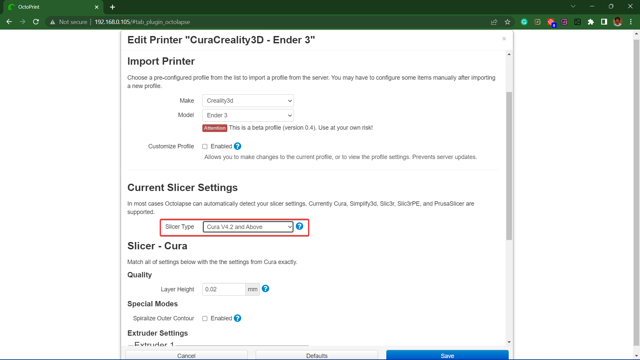Open the Model dropdown
640x360 pixels.
248,115
